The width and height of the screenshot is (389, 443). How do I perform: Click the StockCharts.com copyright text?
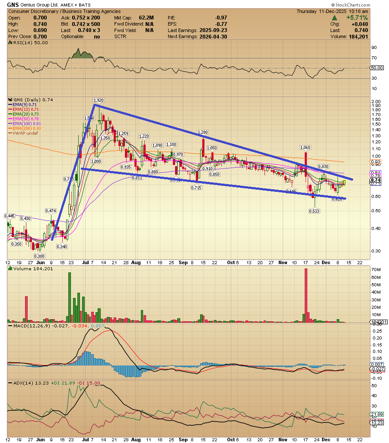click(351, 5)
